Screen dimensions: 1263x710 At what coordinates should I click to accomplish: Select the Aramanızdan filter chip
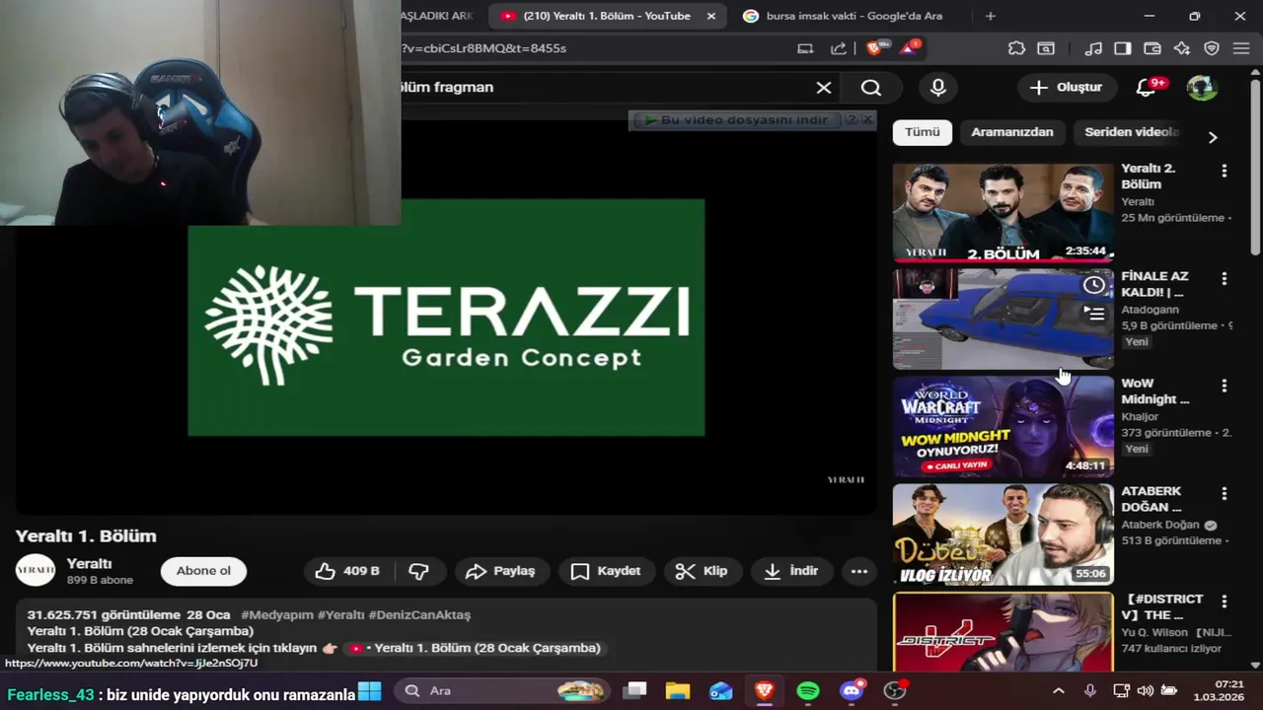click(x=1011, y=132)
